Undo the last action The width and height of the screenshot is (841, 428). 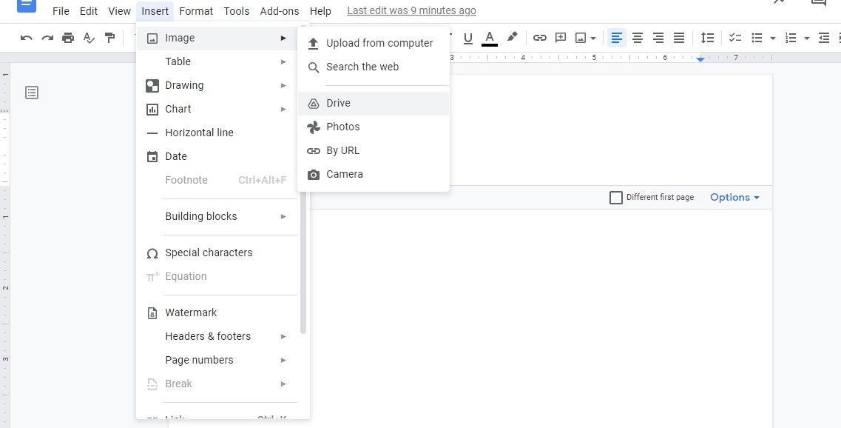27,37
